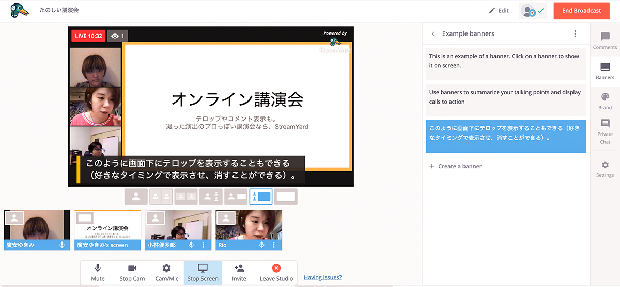The image size is (620, 287).
Task: Invite a guest to the studio
Action: coord(239,273)
